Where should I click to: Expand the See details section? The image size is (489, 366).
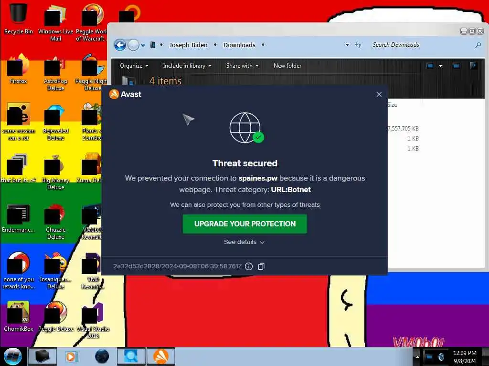pyautogui.click(x=244, y=242)
